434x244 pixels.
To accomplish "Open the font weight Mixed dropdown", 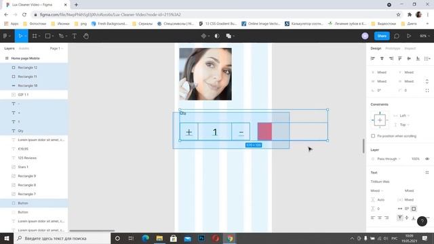I will tap(377, 191).
